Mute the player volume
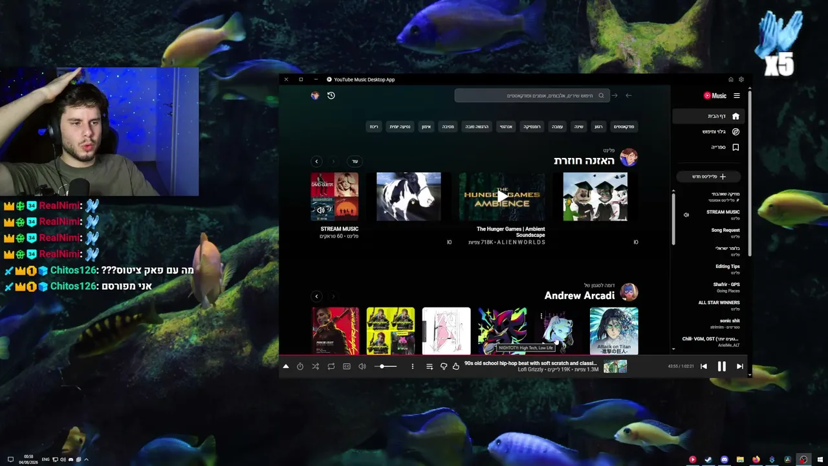 (362, 366)
